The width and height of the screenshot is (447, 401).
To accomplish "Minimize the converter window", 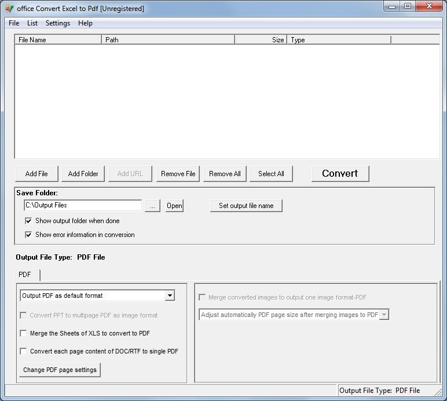I will click(x=392, y=6).
